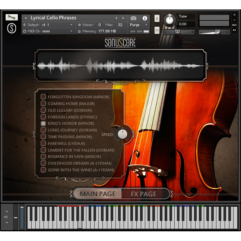The image size is (241, 241).
Task: Click the Speed knob
Action: [122, 134]
